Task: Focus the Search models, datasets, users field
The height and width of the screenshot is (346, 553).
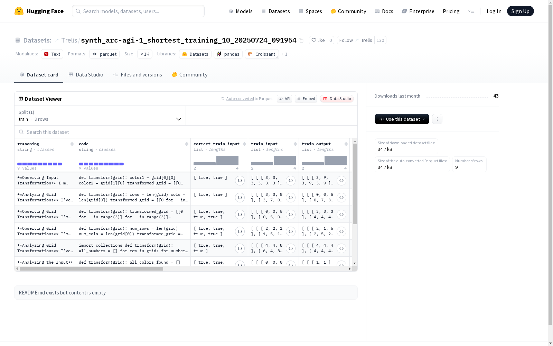Action: point(138,11)
